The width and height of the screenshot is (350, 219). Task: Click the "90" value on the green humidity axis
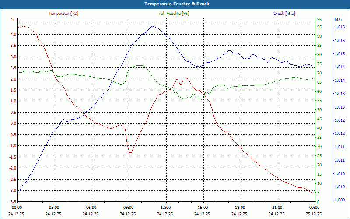(319, 36)
